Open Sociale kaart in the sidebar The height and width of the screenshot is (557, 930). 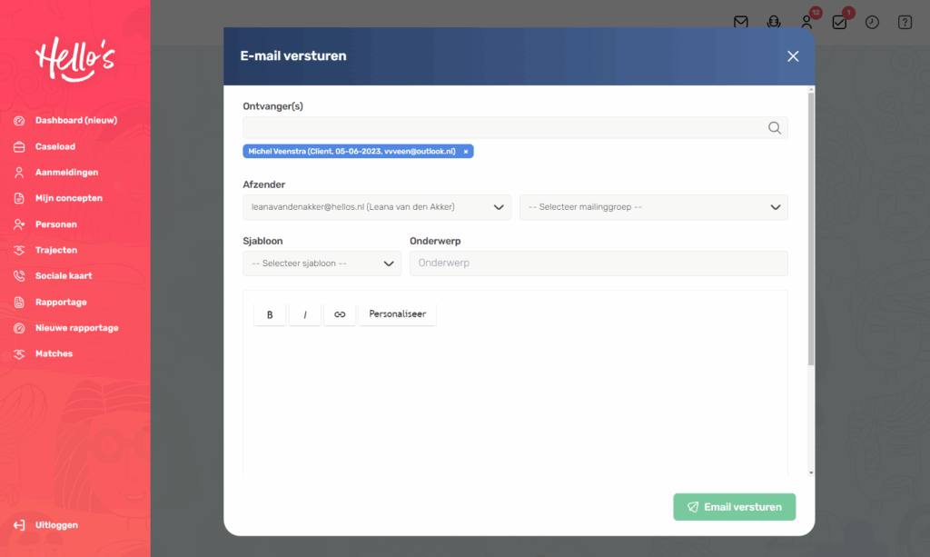pos(64,276)
